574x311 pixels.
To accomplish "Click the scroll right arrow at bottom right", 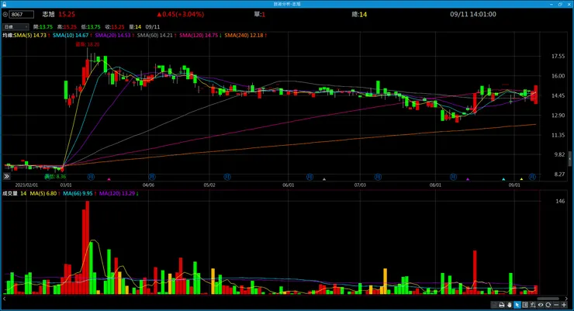I will pos(566,299).
